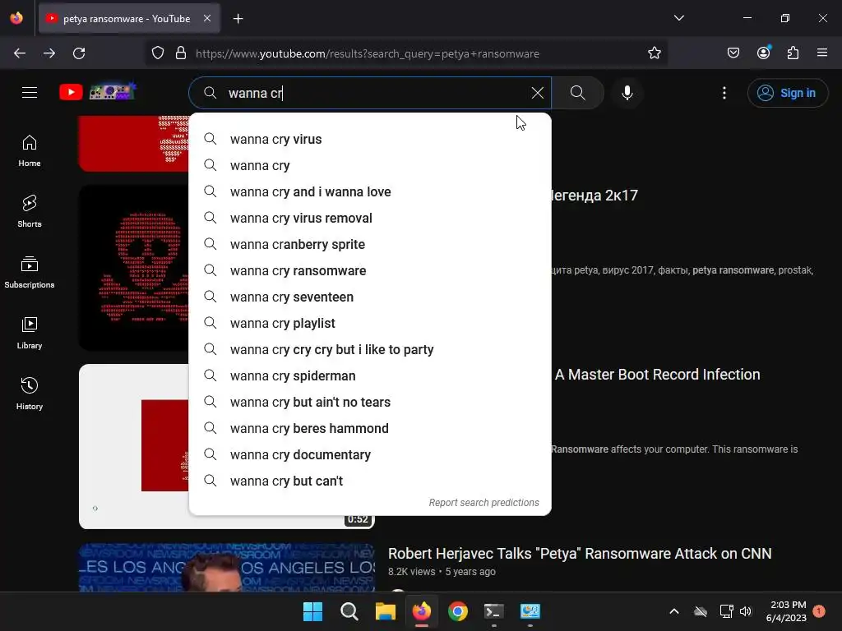
Task: Click Report search predictions link
Action: 483,503
